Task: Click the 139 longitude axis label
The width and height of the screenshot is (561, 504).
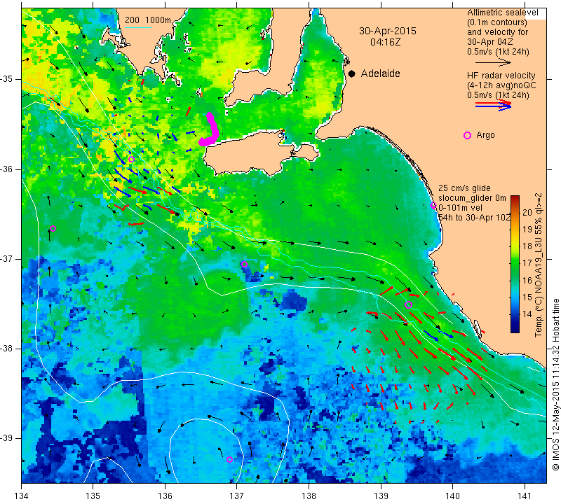Action: coord(381,496)
